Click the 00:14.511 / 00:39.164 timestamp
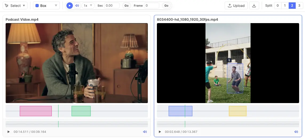 pos(30,132)
